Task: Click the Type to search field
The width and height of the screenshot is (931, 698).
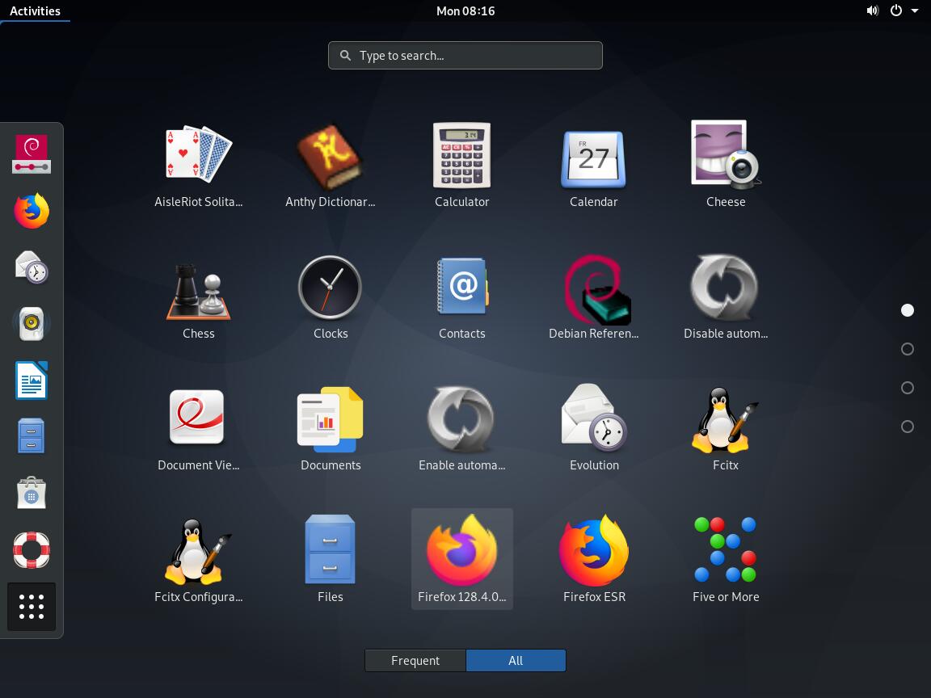Action: [x=465, y=55]
